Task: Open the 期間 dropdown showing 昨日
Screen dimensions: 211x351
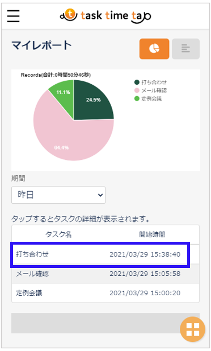Action: (58, 195)
